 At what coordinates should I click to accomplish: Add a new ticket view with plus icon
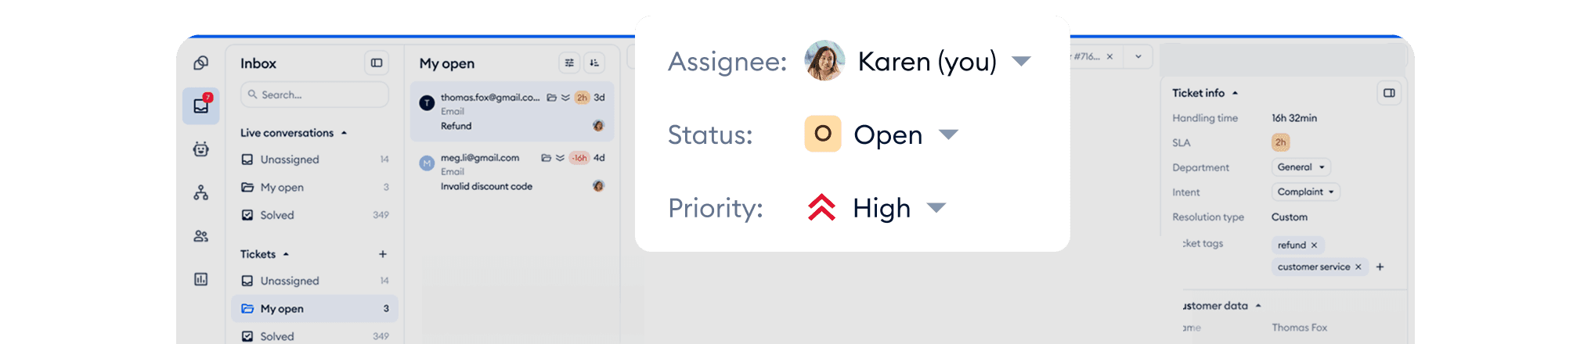click(x=383, y=254)
